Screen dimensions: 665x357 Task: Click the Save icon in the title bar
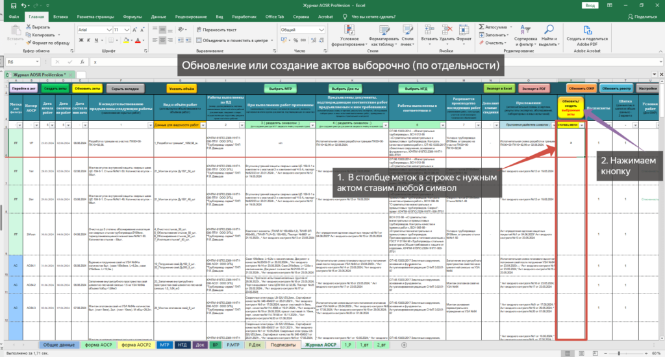[14, 6]
